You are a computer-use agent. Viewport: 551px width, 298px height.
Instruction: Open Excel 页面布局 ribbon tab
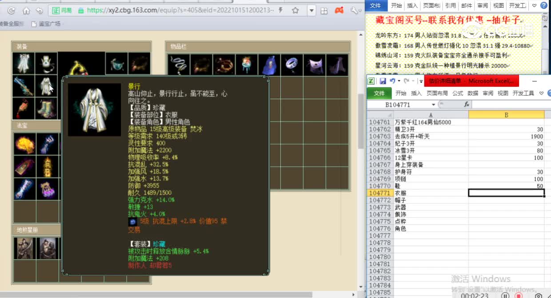[x=437, y=93]
